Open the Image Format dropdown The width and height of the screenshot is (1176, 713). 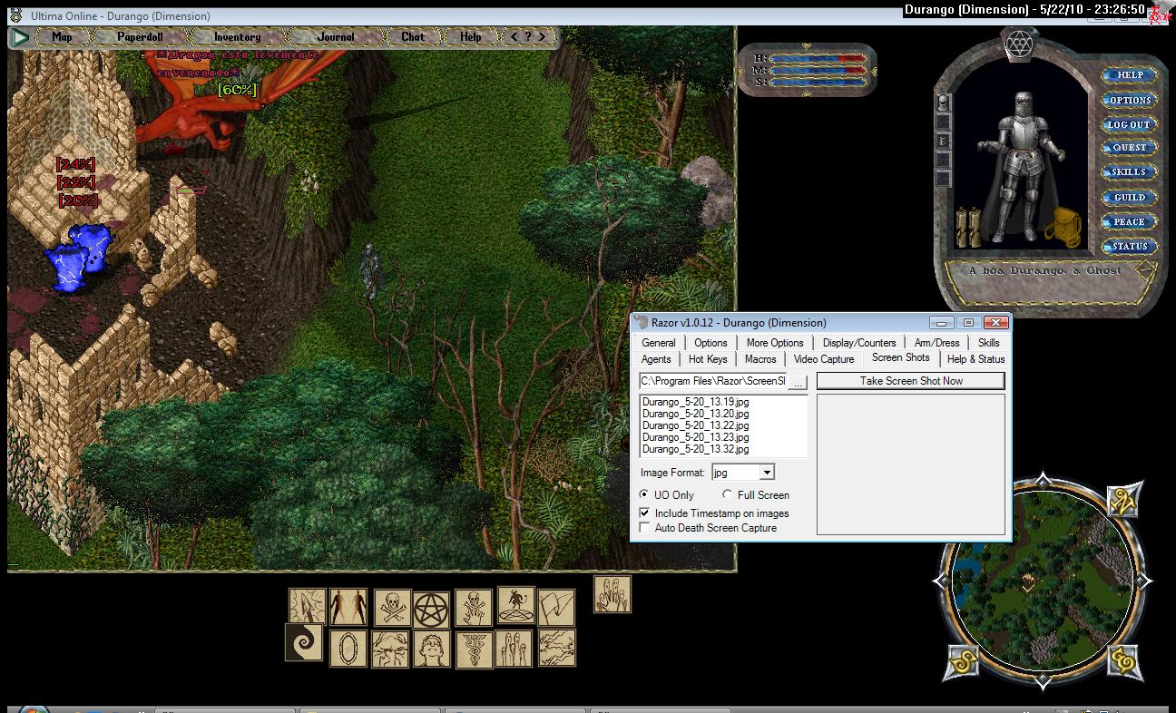tap(767, 473)
